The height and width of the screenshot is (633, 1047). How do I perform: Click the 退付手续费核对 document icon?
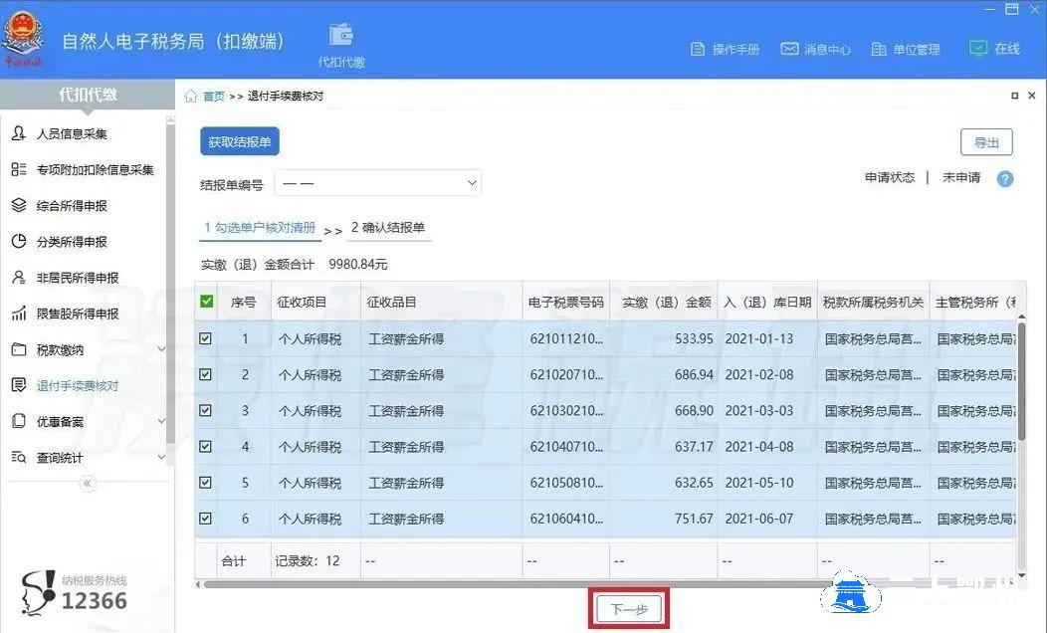coord(19,385)
